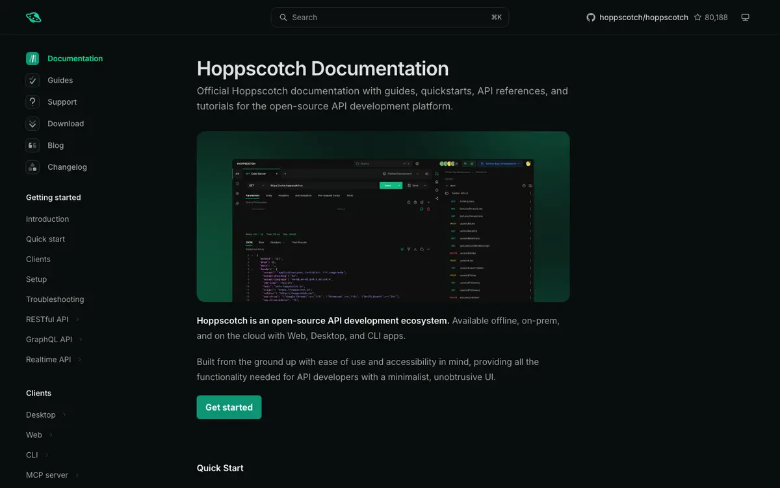The height and width of the screenshot is (488, 780).
Task: Click the Blog sidebar icon
Action: tap(32, 145)
